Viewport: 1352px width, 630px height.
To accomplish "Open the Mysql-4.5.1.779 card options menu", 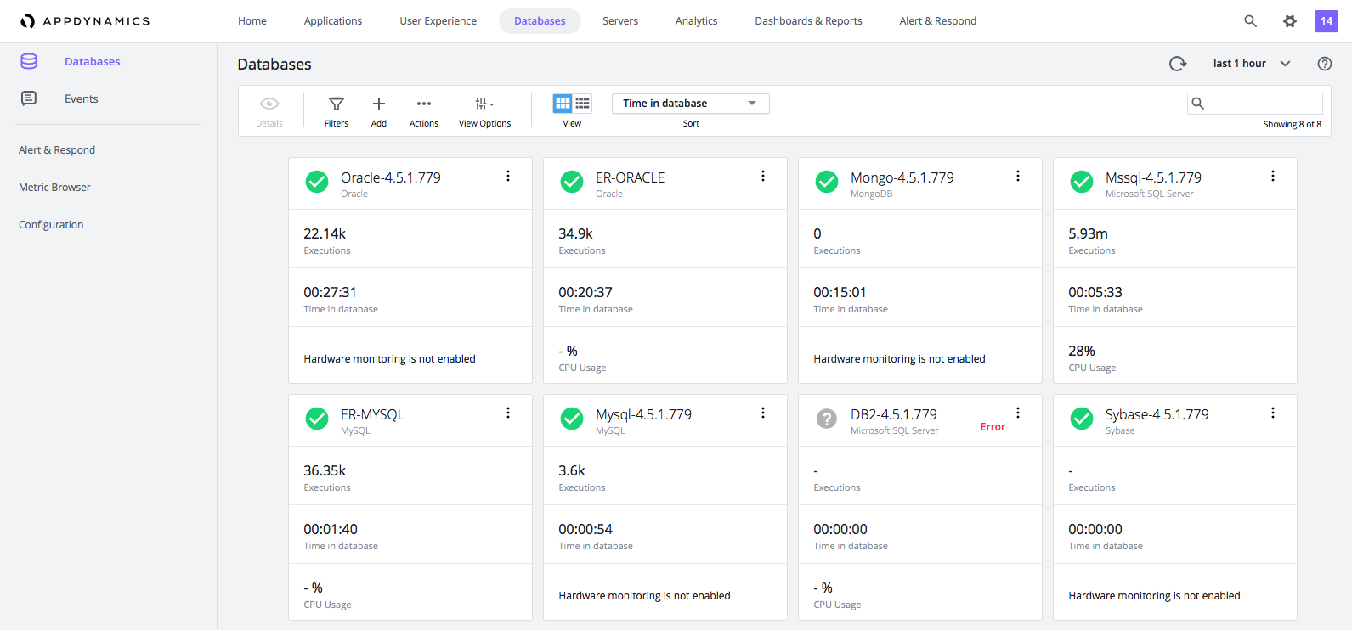I will click(x=763, y=413).
